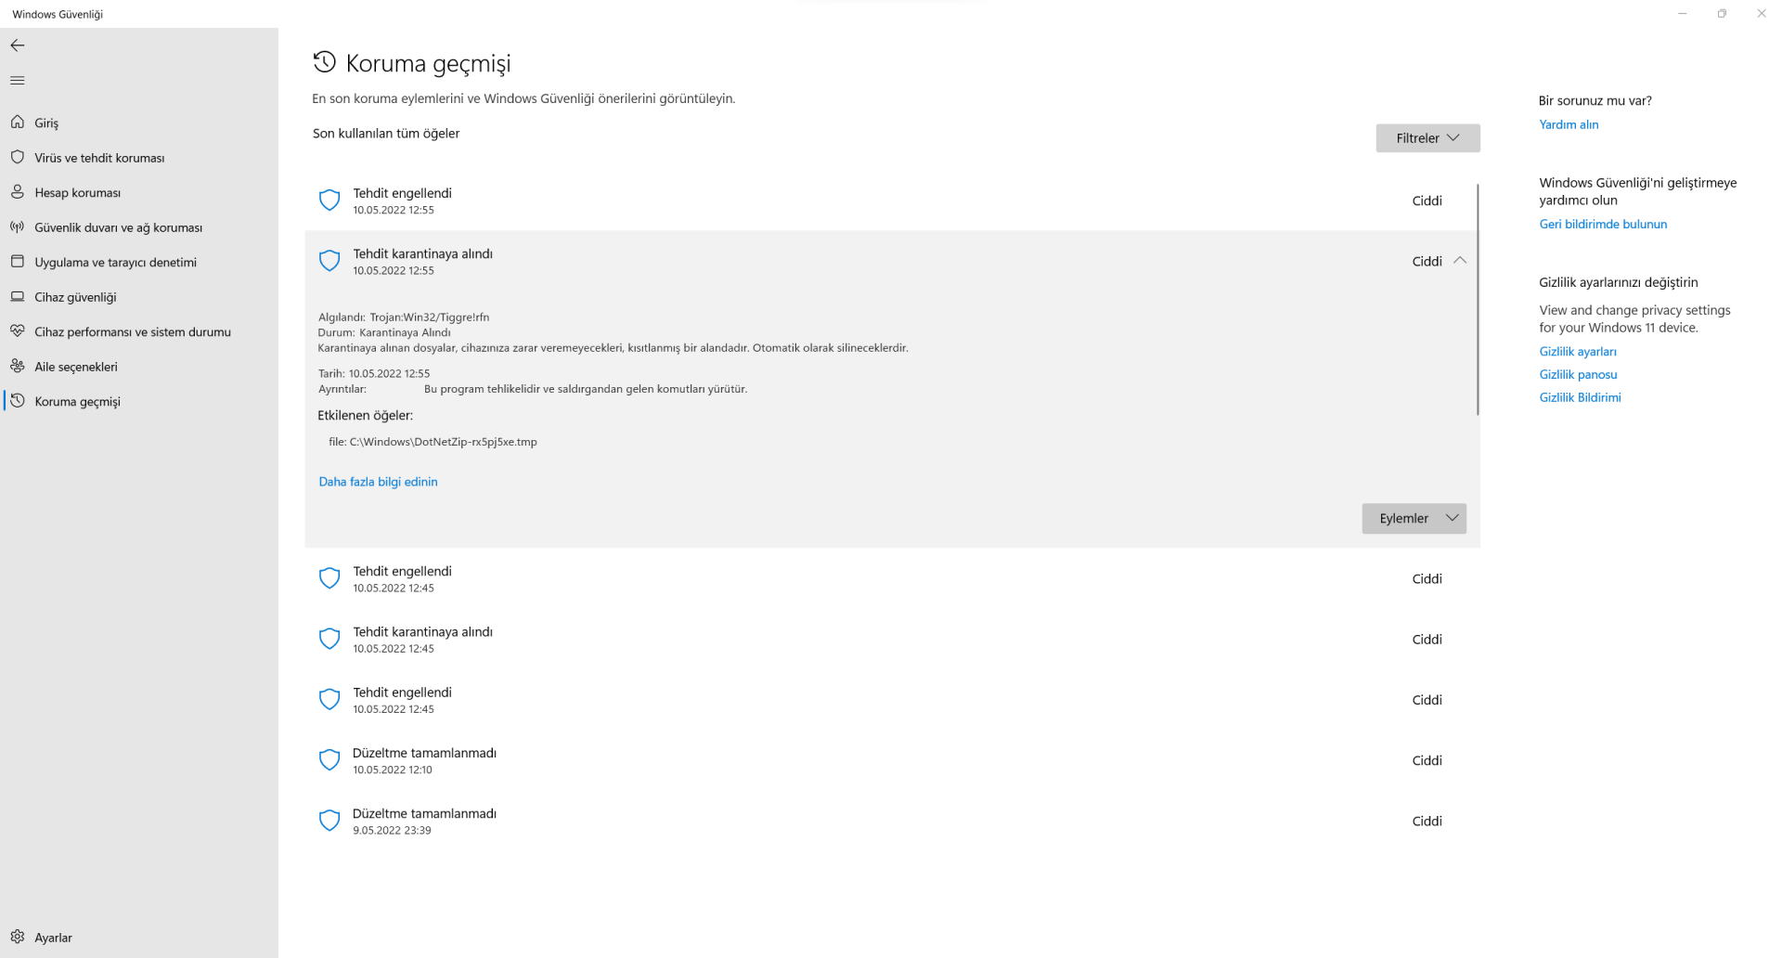The height and width of the screenshot is (958, 1782).
Task: Click shield icon of 9.05.2022 Düzeltme tamamlanmadı
Action: point(329,821)
